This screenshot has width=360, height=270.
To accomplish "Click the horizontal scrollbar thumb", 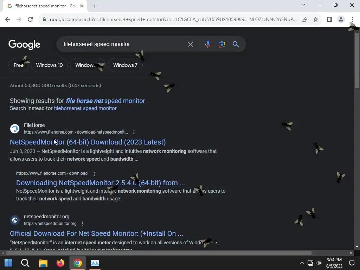I will 159,253.
